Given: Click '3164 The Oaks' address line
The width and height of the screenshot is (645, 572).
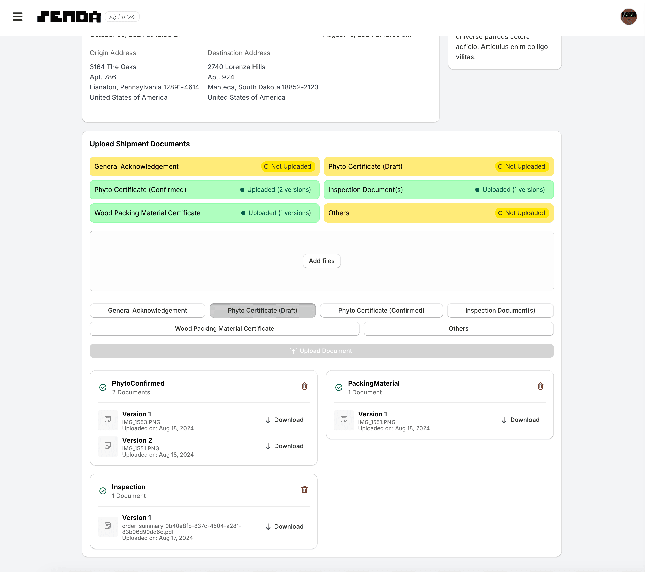Looking at the screenshot, I should point(113,67).
